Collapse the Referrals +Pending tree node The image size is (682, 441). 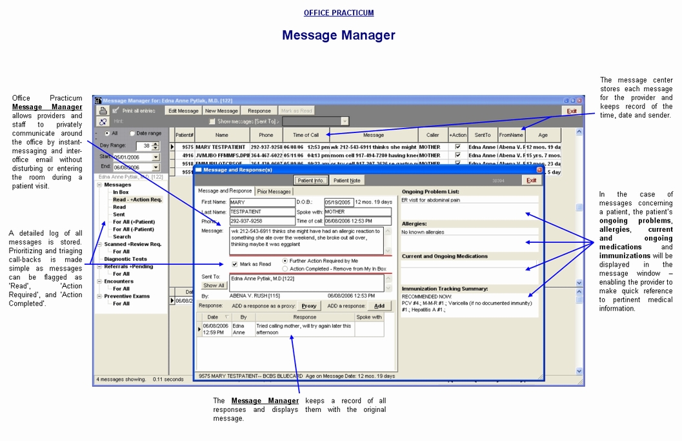pyautogui.click(x=99, y=267)
